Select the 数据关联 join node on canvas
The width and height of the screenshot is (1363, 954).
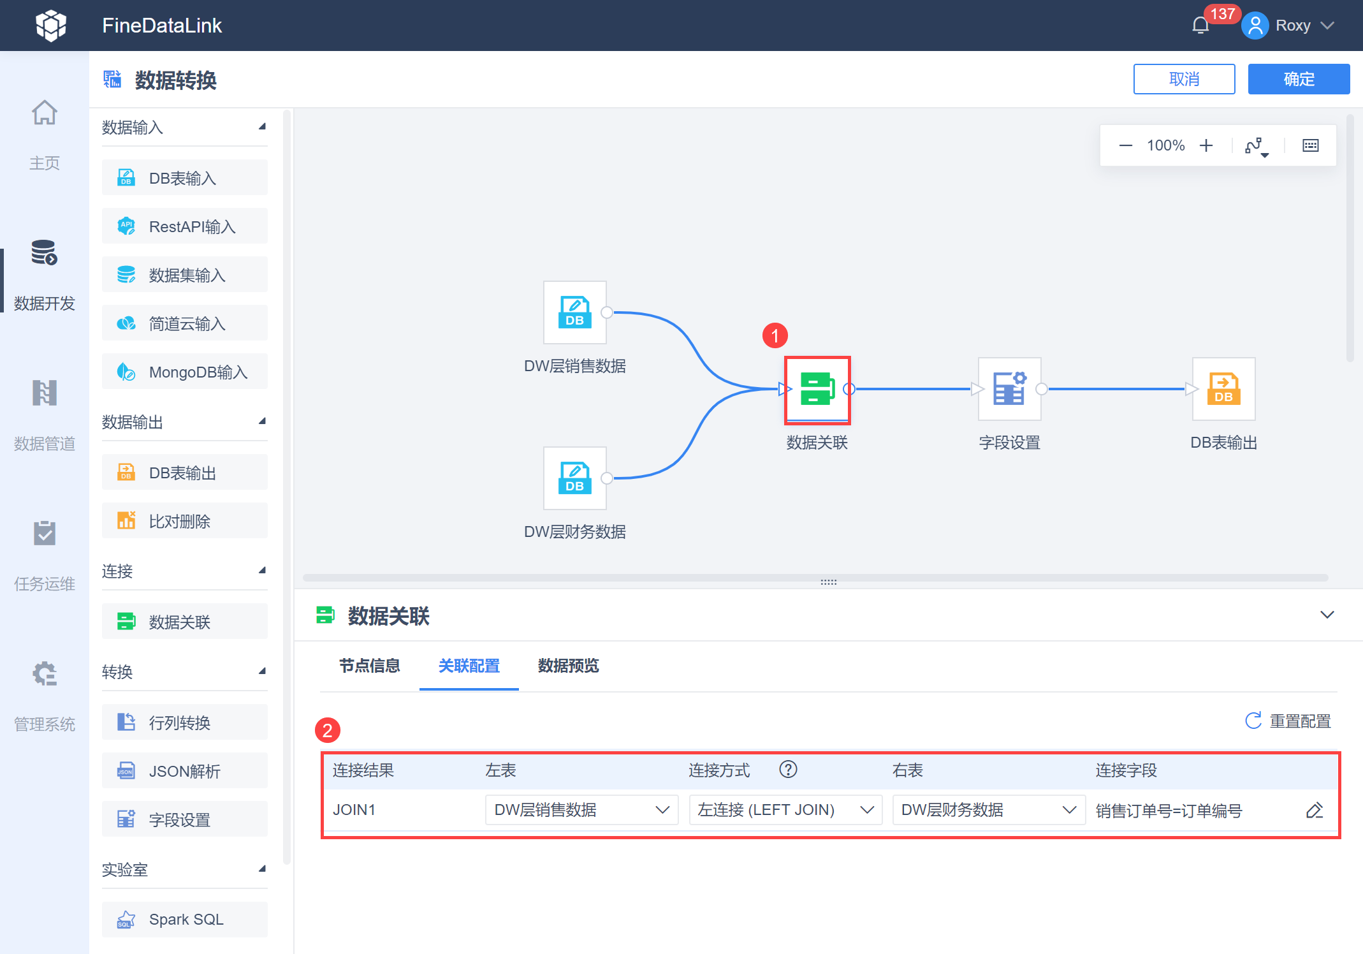(817, 389)
